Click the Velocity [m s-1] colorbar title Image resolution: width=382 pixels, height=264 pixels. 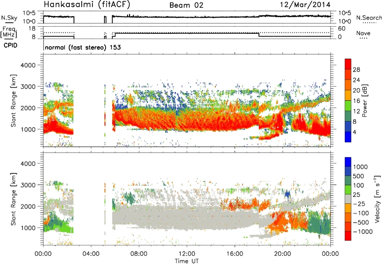(x=377, y=199)
